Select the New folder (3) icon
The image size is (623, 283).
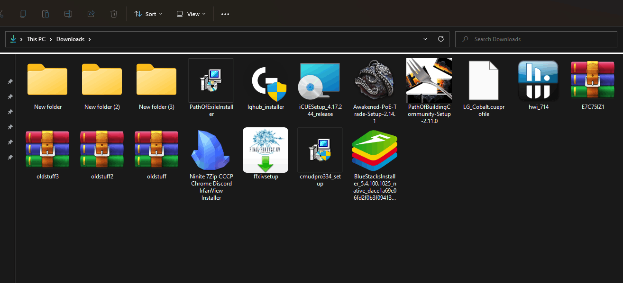156,80
